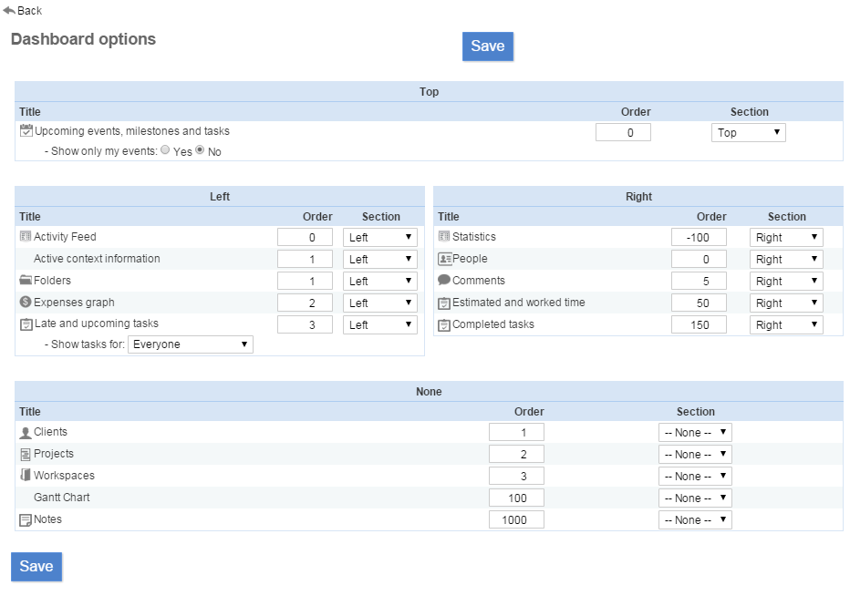The image size is (850, 606).
Task: Click the top Save button
Action: (x=488, y=46)
